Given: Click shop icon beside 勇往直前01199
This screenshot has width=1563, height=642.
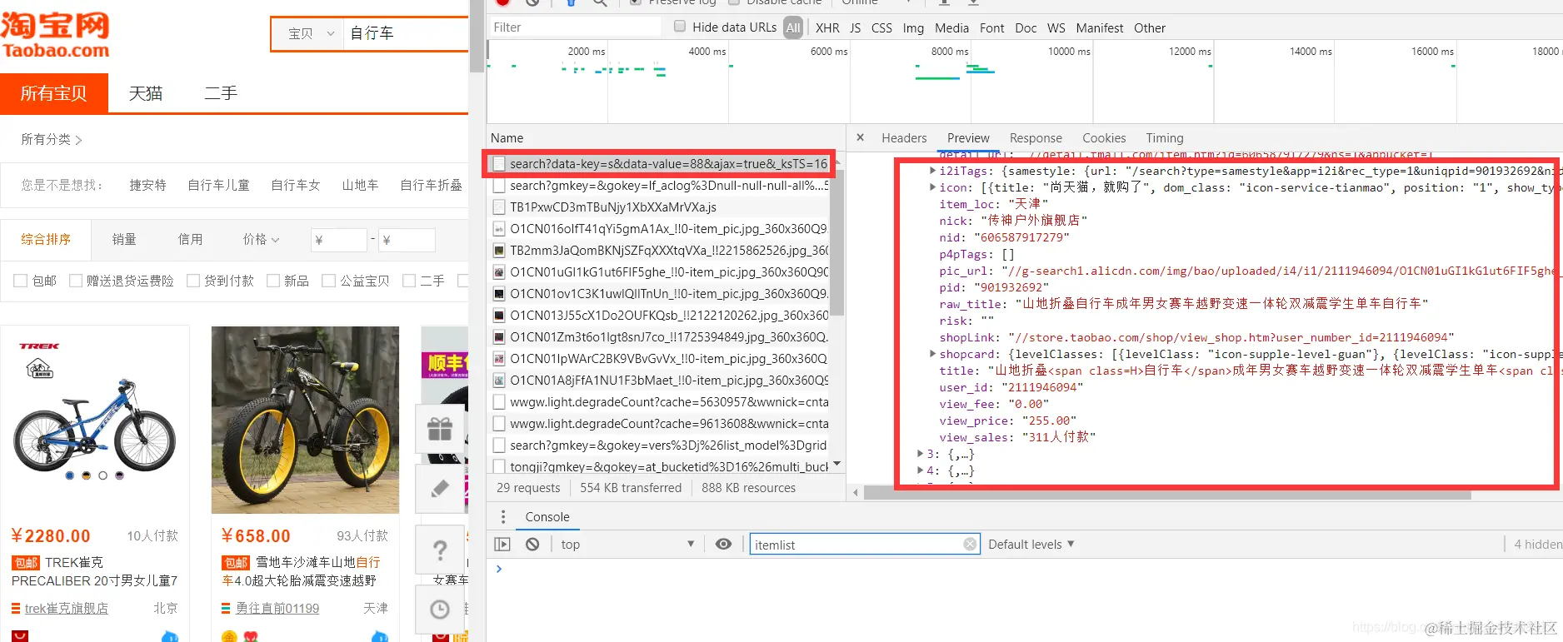Looking at the screenshot, I should point(226,609).
